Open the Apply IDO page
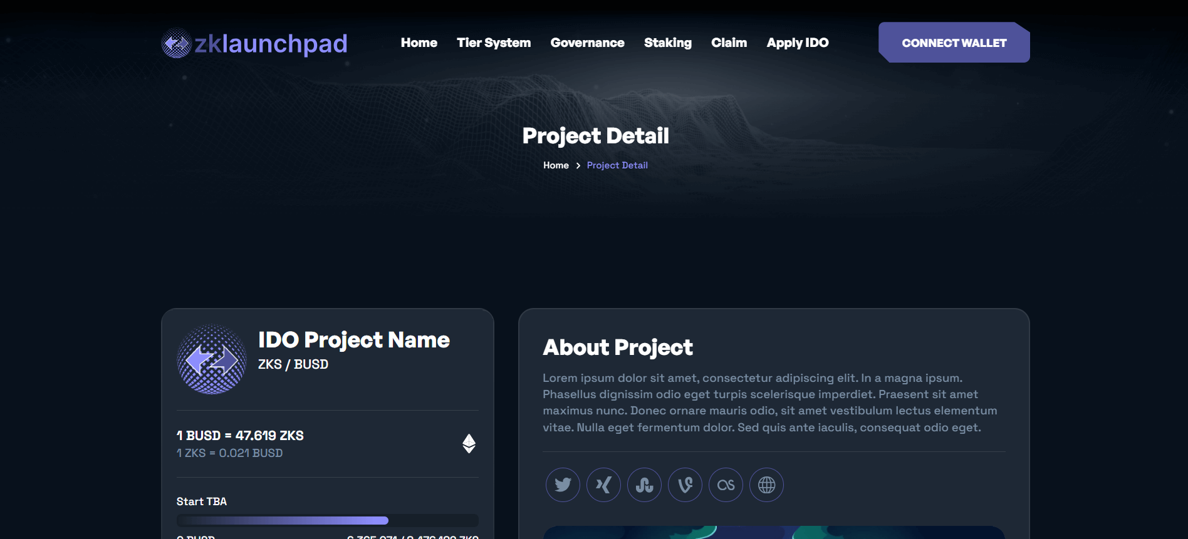This screenshot has height=539, width=1188. coord(797,43)
